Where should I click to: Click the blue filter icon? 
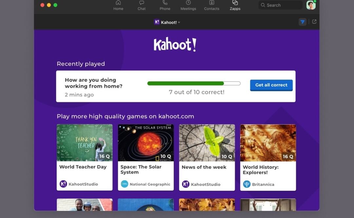(x=302, y=22)
